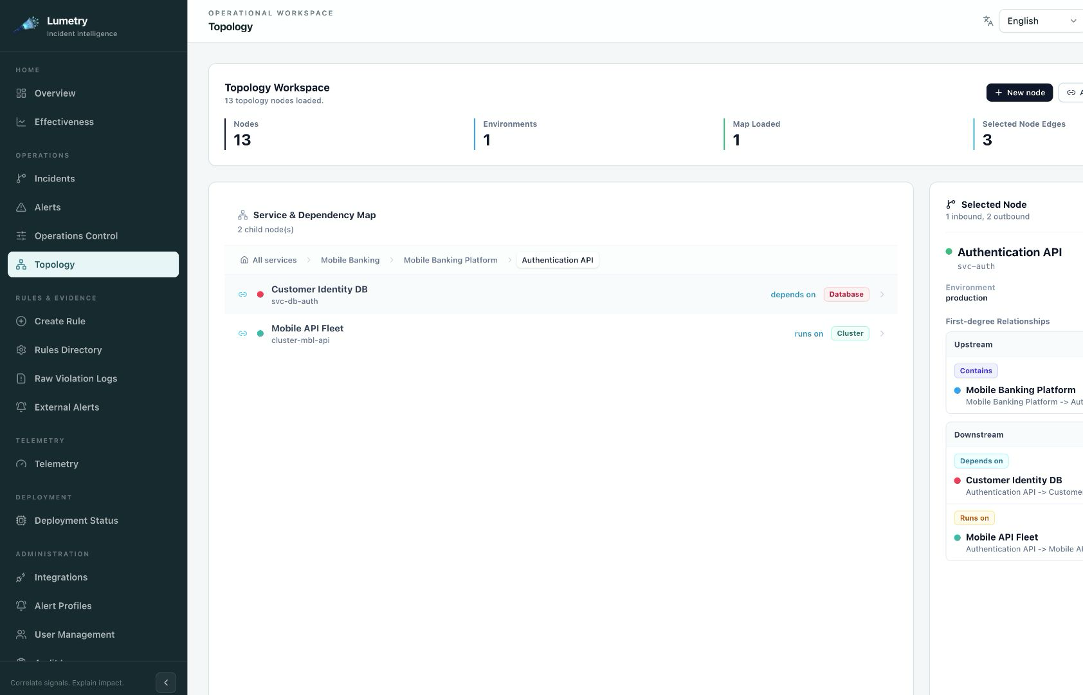Navigate to Mobile Banking breadcrumb

click(x=350, y=260)
